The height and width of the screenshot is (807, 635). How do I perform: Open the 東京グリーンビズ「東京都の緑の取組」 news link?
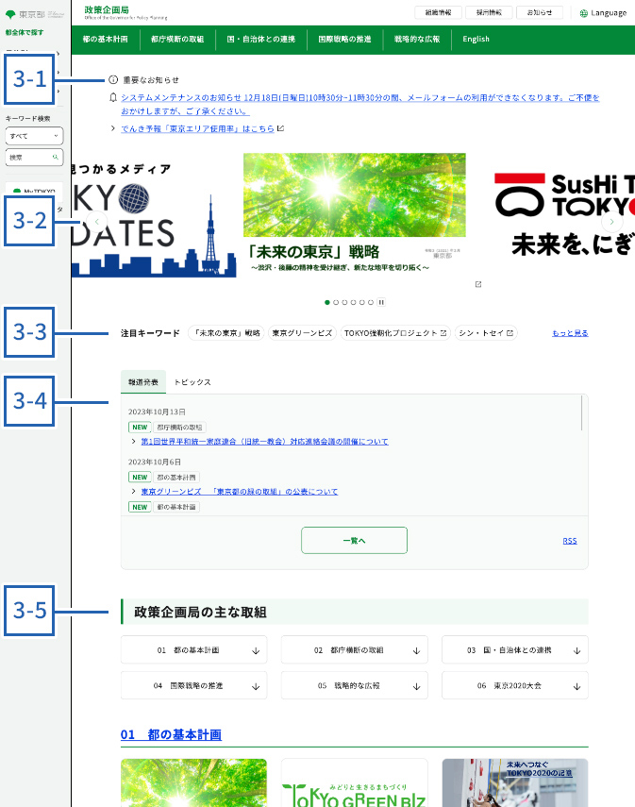pyautogui.click(x=240, y=492)
